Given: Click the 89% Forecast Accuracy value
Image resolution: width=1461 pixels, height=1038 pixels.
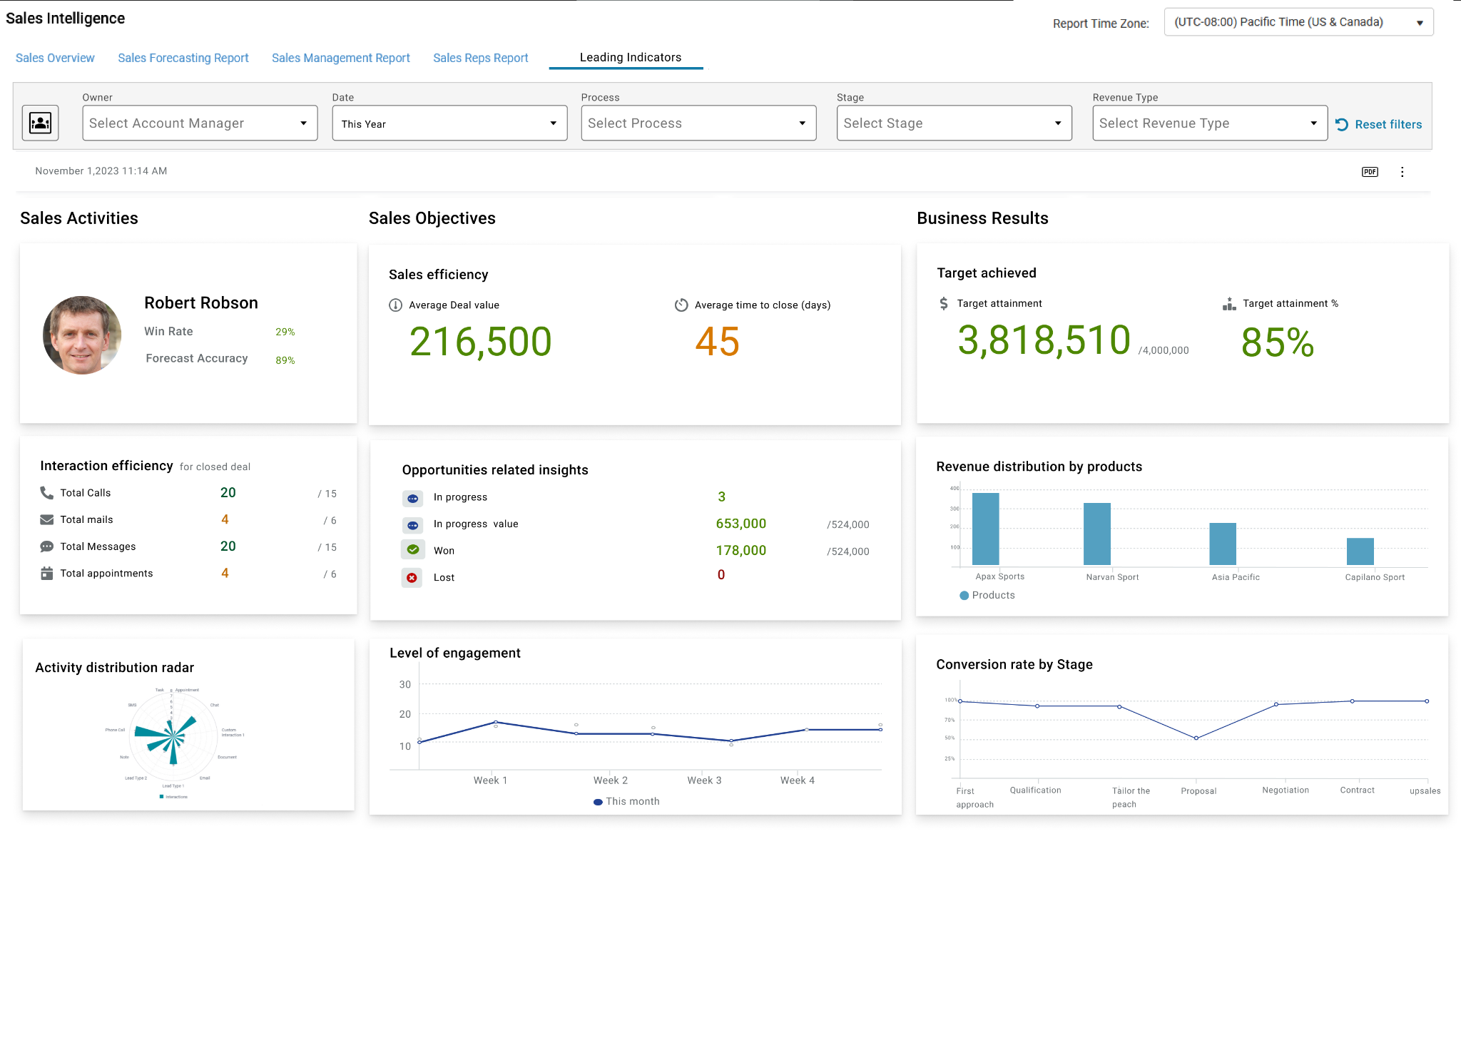Looking at the screenshot, I should click(x=285, y=360).
